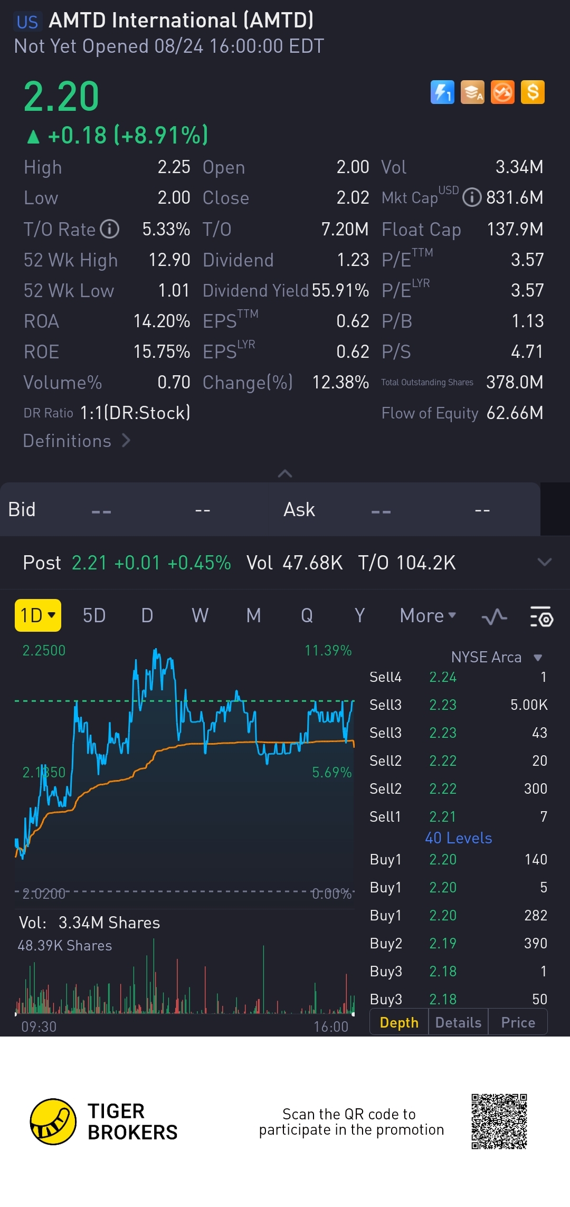
Task: Open the Definitions link
Action: (x=77, y=441)
